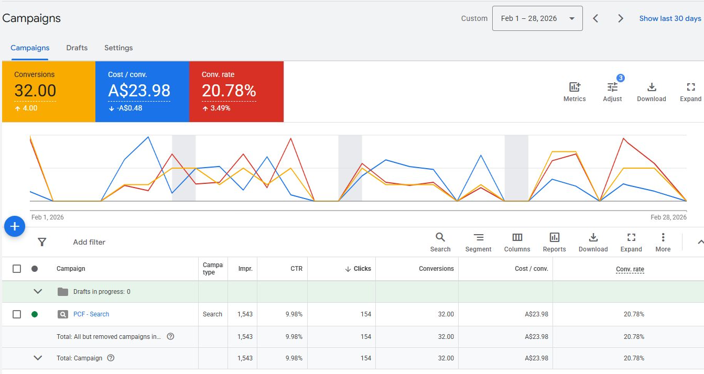This screenshot has width=704, height=374.
Task: Download chart using top Download icon
Action: 651,87
